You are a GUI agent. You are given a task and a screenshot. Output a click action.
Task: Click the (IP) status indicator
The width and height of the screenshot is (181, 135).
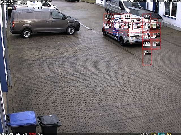coord(145,134)
